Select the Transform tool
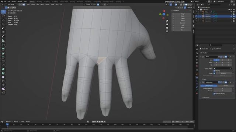 point(3,32)
